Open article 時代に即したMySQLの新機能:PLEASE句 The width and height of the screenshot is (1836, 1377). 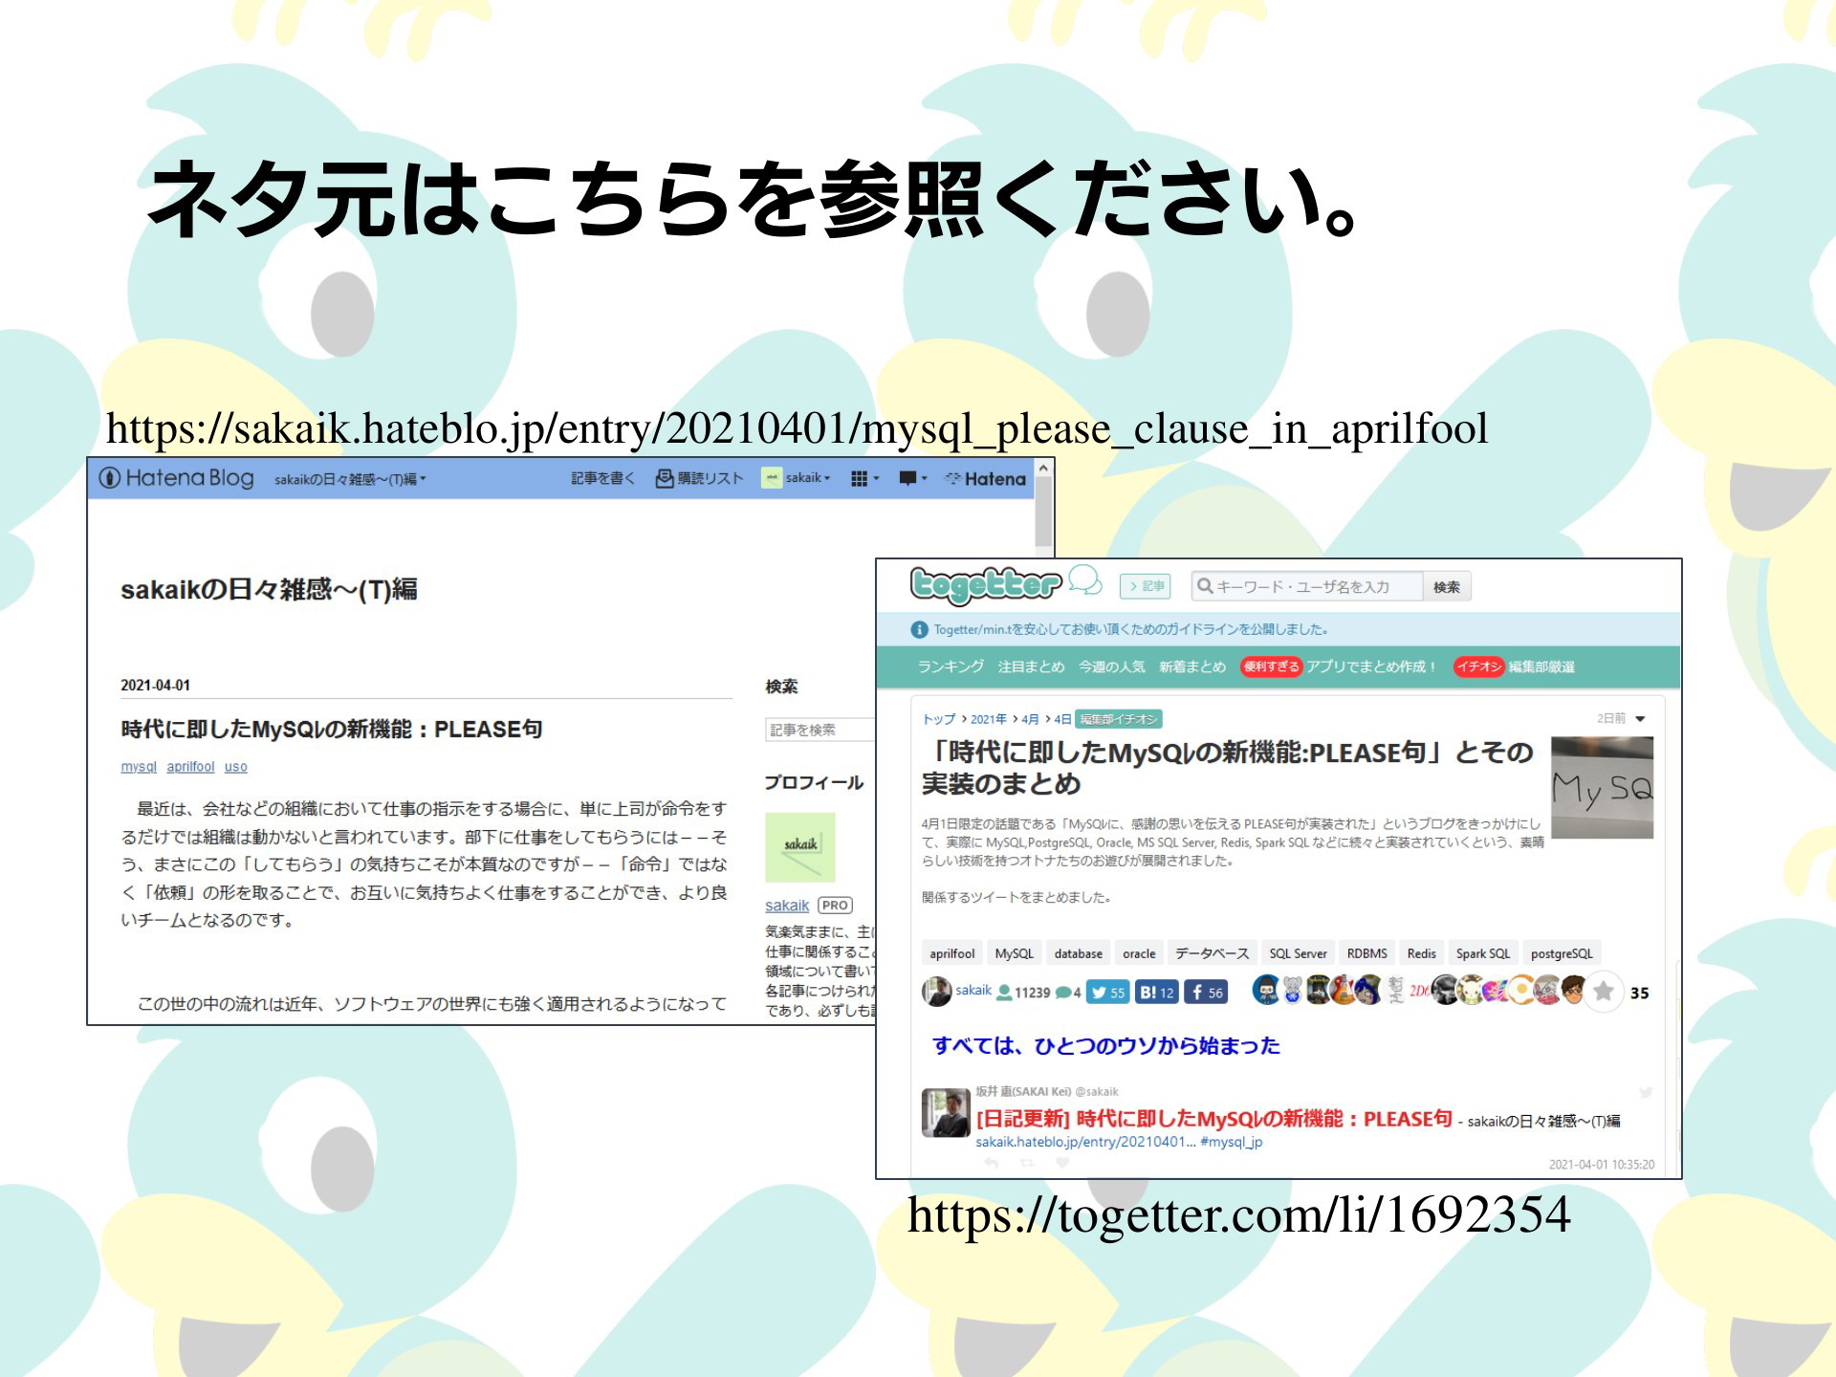click(331, 729)
